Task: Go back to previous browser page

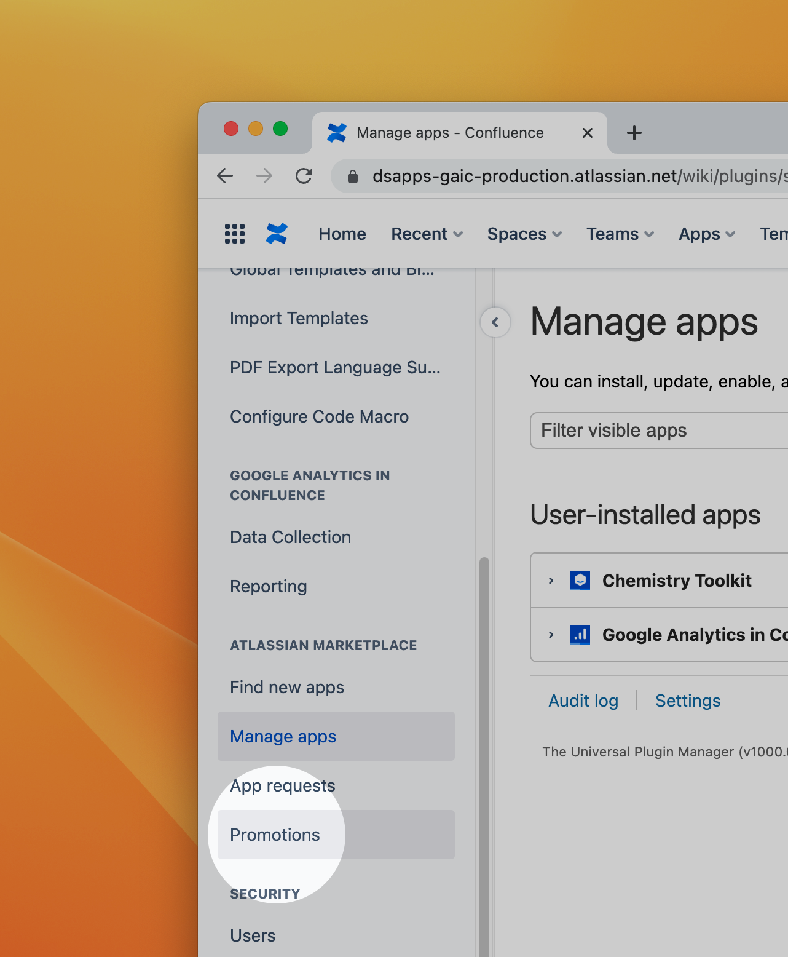Action: (x=226, y=177)
